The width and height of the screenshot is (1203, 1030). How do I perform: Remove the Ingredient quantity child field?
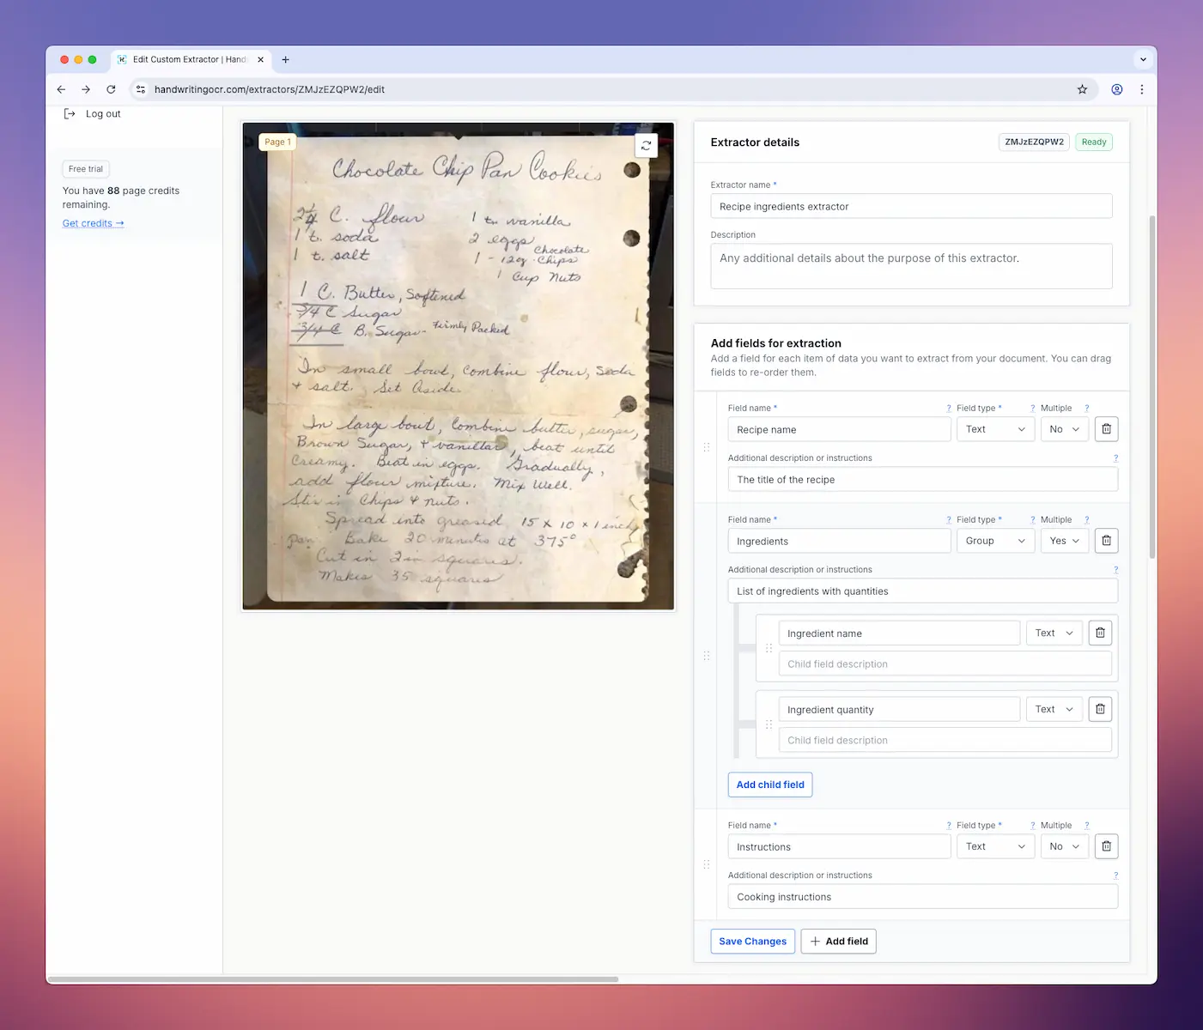1100,708
